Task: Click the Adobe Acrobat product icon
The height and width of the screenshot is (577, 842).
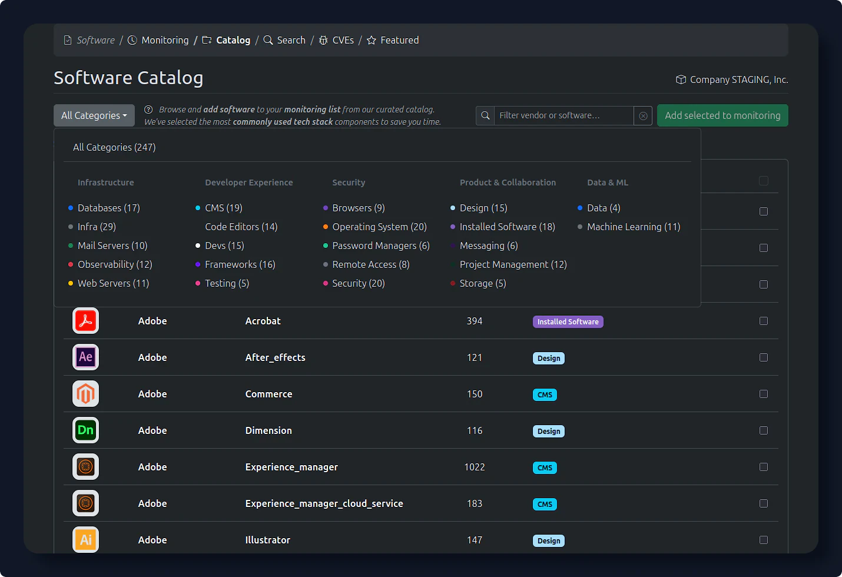Action: (x=86, y=321)
